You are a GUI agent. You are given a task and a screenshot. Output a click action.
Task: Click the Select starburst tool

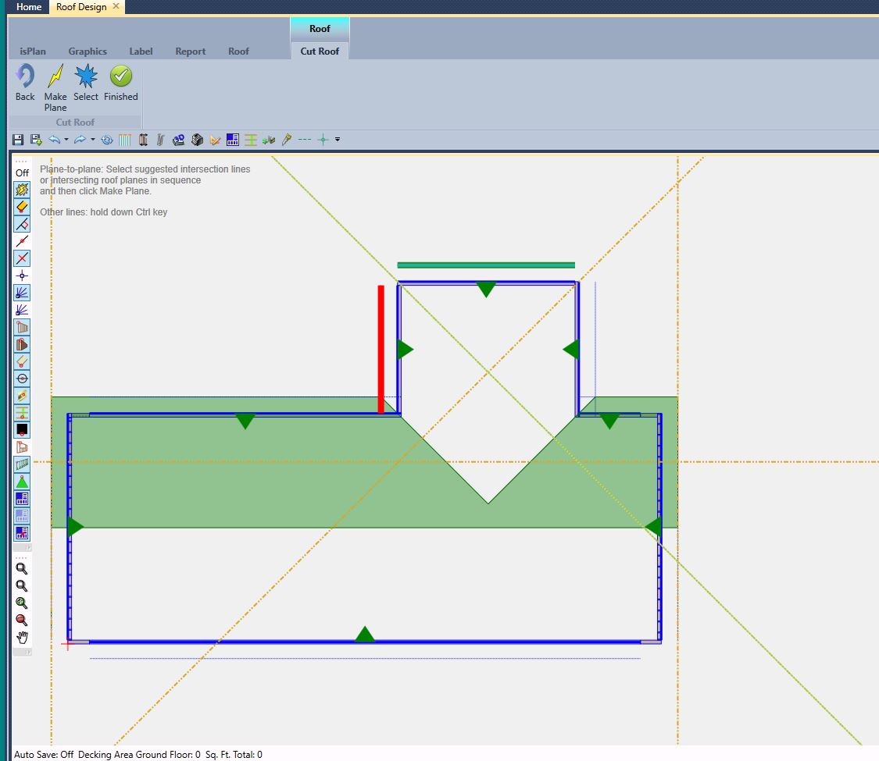pos(85,78)
